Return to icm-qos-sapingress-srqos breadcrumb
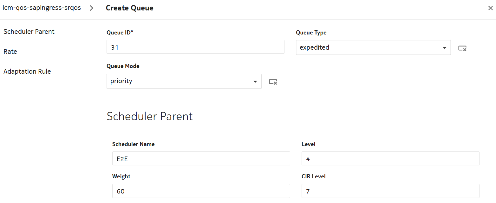Viewport: 496px width, 203px height. pos(42,8)
